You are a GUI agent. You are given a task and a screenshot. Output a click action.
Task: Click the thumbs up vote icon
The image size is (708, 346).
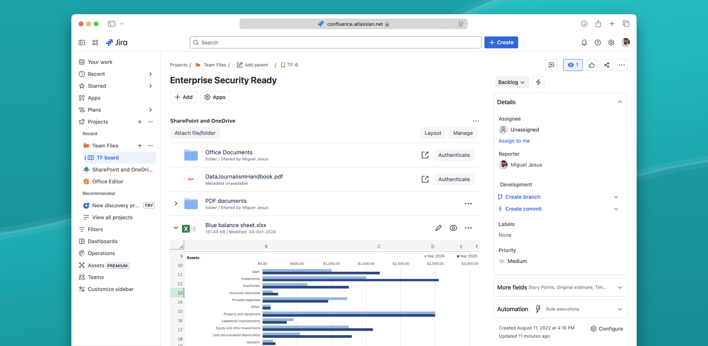pyautogui.click(x=592, y=65)
